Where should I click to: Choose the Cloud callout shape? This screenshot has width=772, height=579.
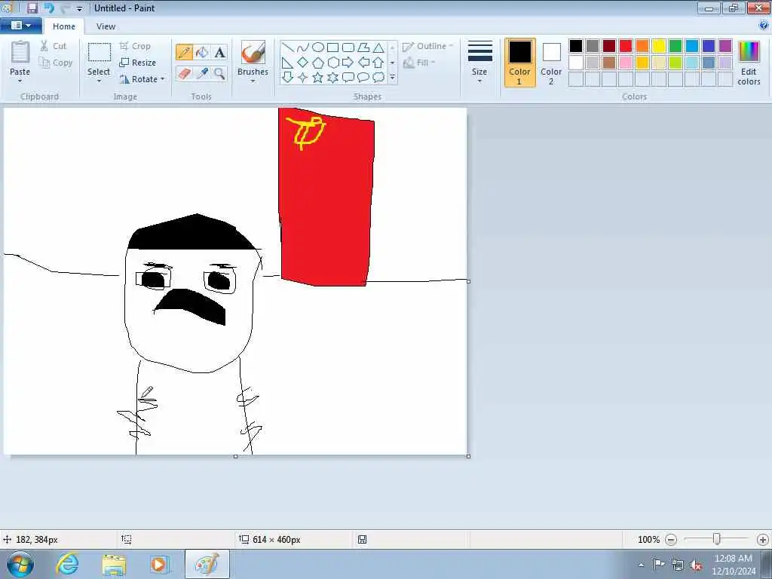click(378, 78)
